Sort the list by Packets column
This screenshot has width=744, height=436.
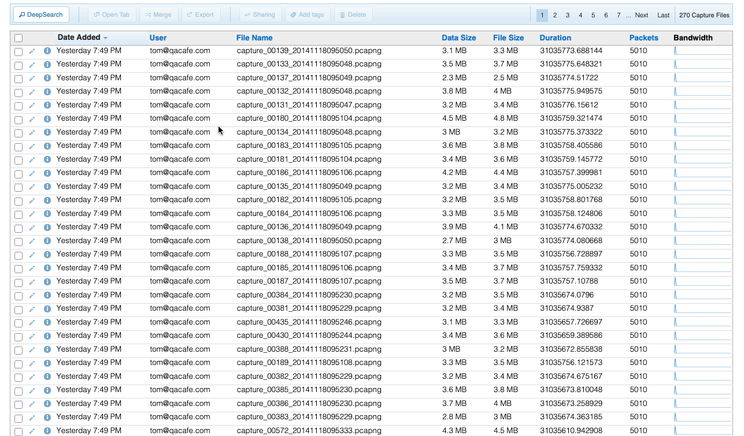(x=643, y=38)
